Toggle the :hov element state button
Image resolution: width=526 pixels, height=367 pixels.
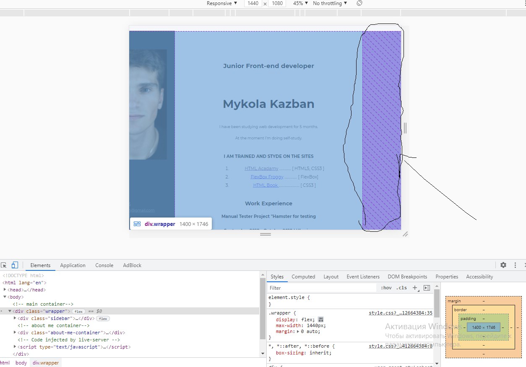pyautogui.click(x=386, y=288)
